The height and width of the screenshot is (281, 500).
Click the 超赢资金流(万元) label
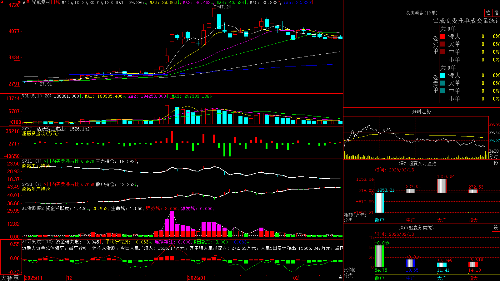point(40,133)
